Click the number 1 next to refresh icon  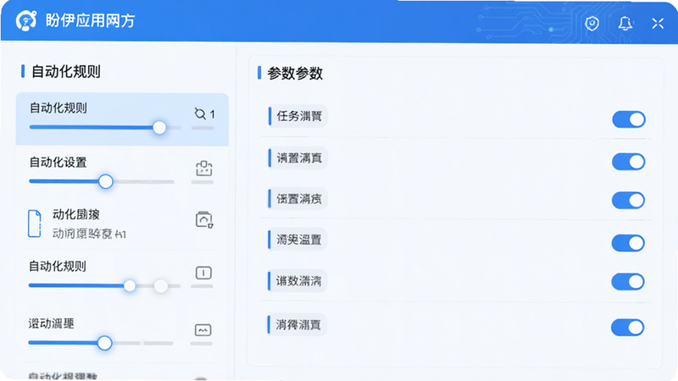point(212,114)
